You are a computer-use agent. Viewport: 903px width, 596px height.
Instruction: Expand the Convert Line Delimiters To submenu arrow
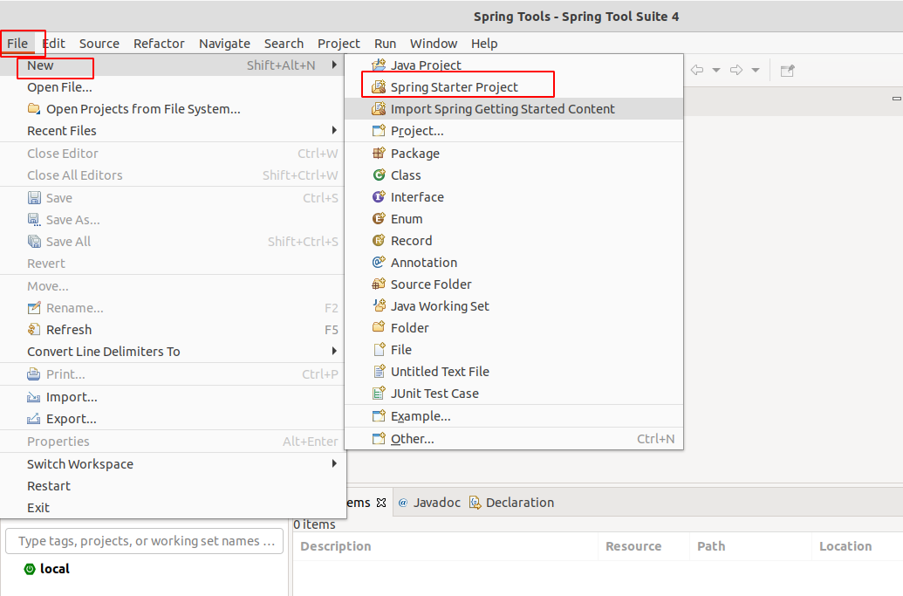pos(334,352)
